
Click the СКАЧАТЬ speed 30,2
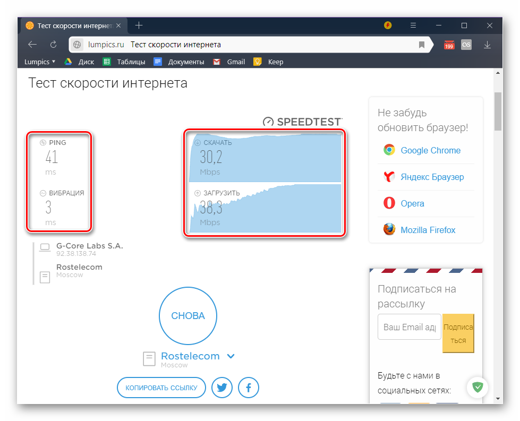point(211,157)
